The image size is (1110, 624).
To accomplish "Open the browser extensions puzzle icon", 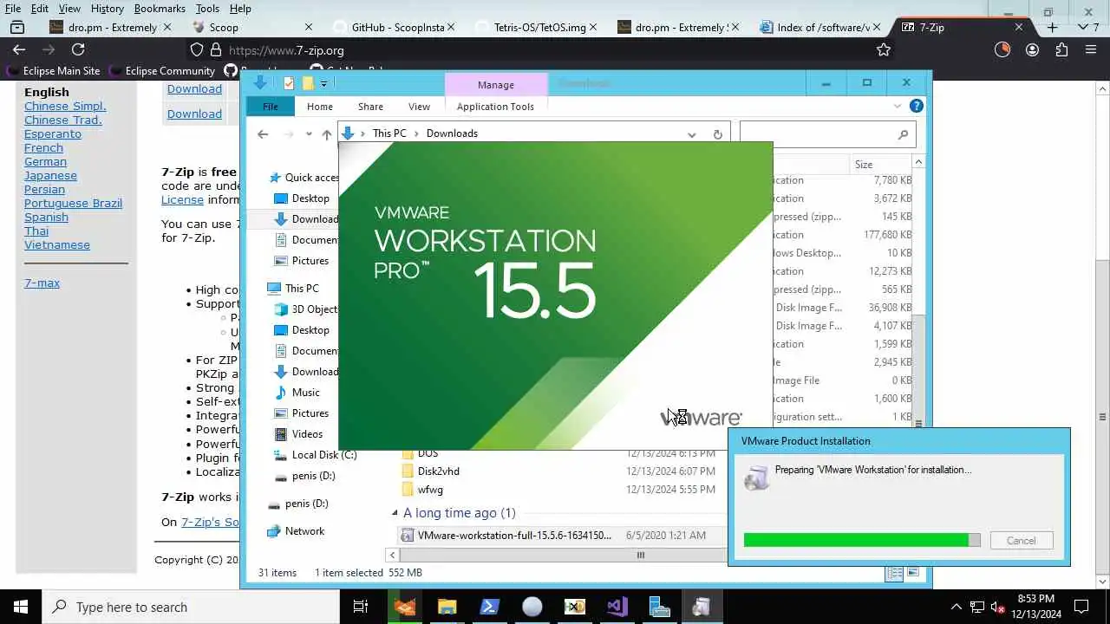I will [x=1061, y=50].
